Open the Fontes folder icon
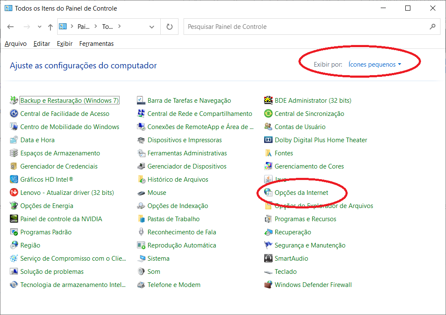Viewport: 446px width, 315px height. pos(268,153)
